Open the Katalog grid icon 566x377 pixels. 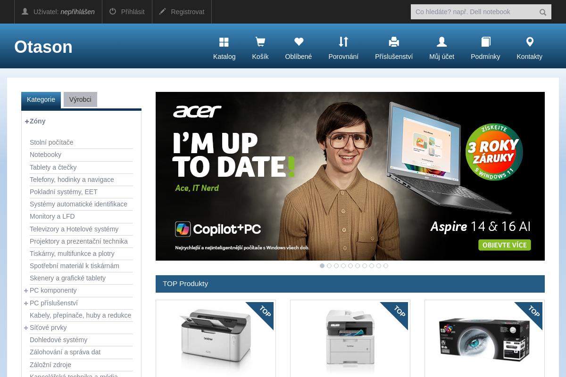224,42
